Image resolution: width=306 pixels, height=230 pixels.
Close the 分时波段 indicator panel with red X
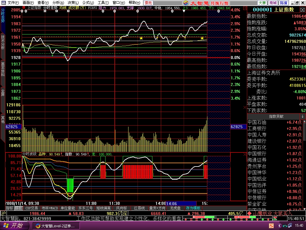(x=245, y=154)
